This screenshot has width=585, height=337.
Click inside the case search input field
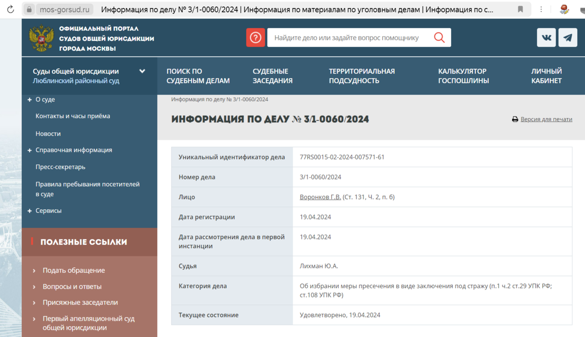tap(351, 37)
